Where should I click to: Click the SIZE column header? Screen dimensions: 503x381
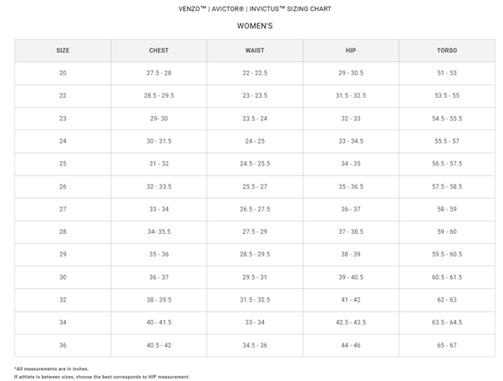(63, 50)
